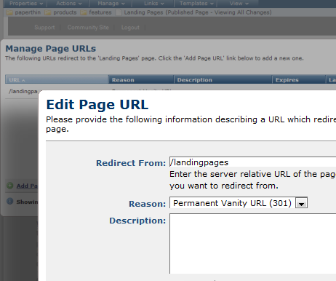Viewport: 336px width, 281px height.
Task: Click the green Add Page URL plus icon
Action: click(10, 186)
